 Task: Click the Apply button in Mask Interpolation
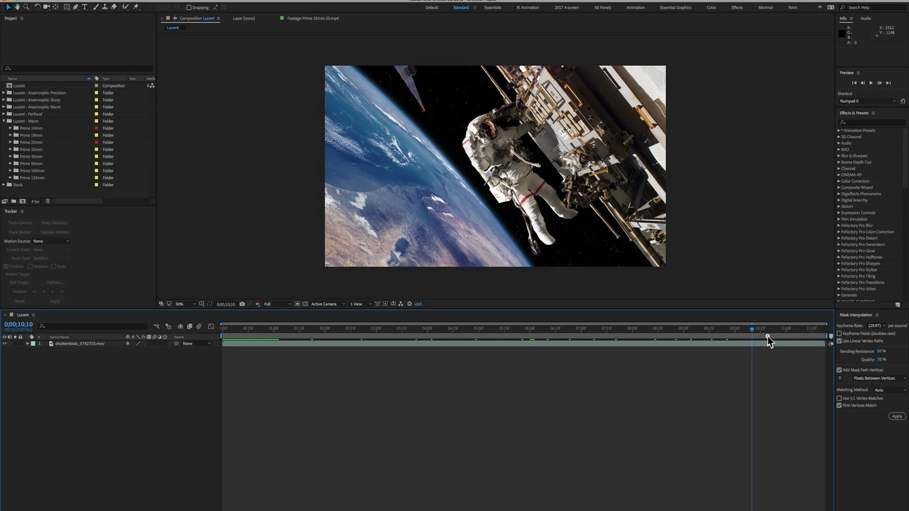(x=897, y=416)
